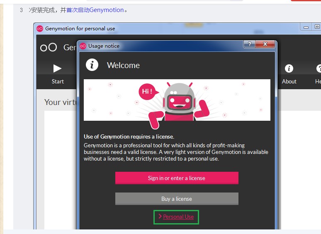Click the Buy a license button
The width and height of the screenshot is (321, 234).
177,199
